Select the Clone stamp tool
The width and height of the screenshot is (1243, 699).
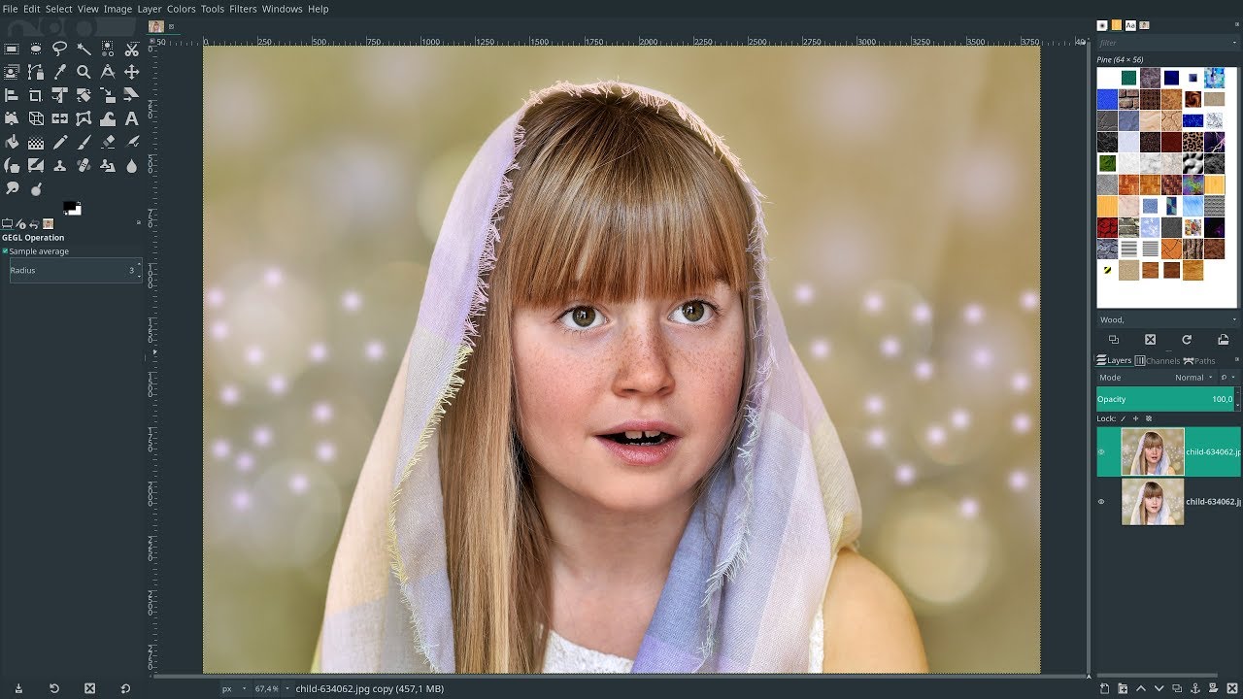point(59,165)
